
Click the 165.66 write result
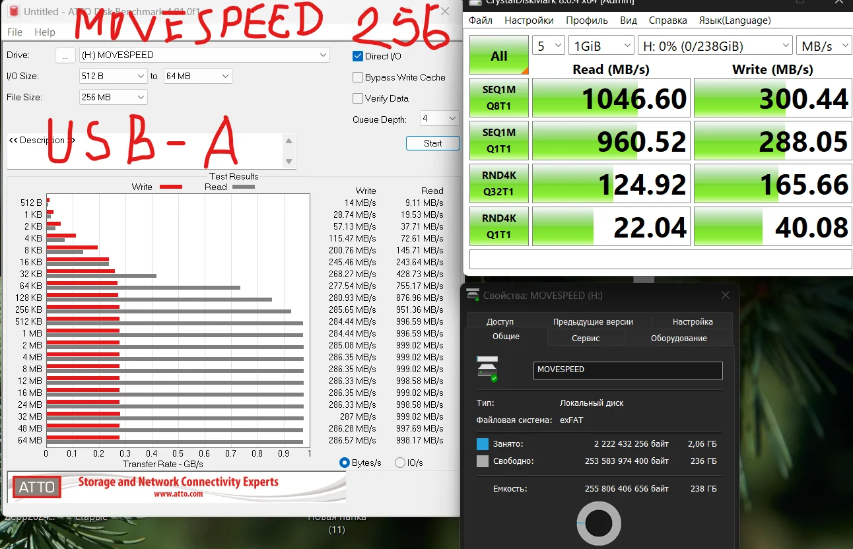pyautogui.click(x=773, y=184)
